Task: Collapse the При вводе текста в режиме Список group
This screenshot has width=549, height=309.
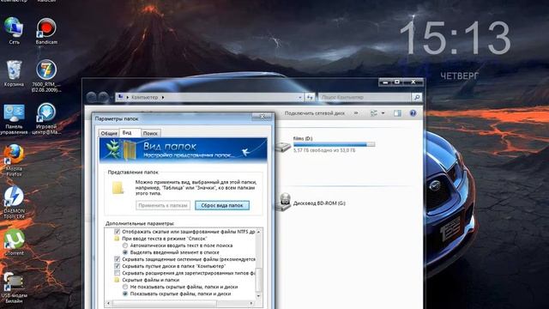Action: [x=117, y=239]
